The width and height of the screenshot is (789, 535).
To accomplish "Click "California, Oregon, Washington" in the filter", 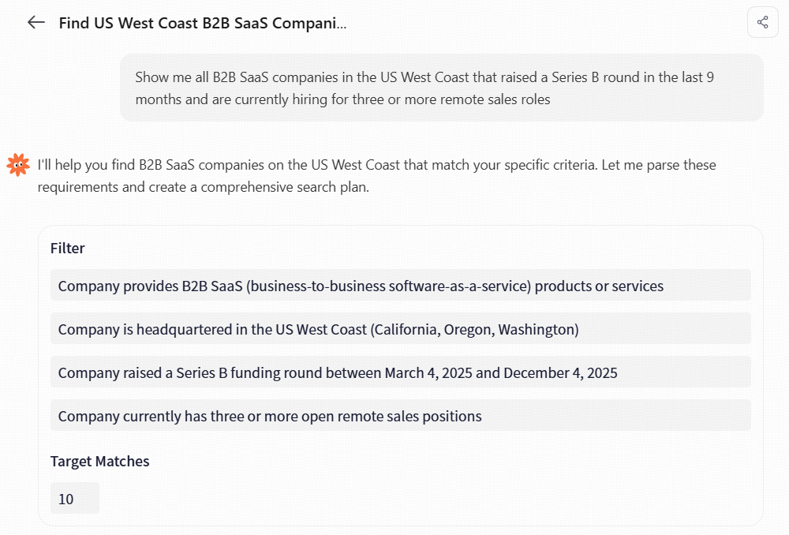I will (x=474, y=329).
